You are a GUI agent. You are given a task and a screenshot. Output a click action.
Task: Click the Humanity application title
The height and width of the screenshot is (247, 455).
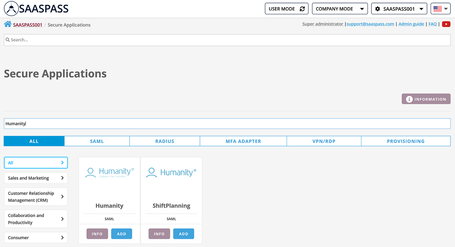pyautogui.click(x=109, y=206)
